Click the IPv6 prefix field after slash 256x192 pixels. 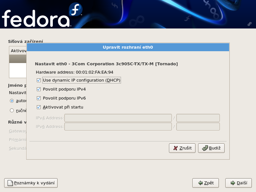(x=198, y=126)
